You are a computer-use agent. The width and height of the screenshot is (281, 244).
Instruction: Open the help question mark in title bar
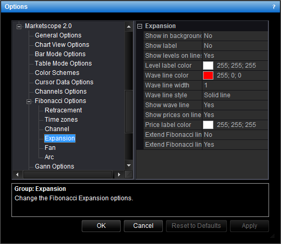tap(274, 7)
